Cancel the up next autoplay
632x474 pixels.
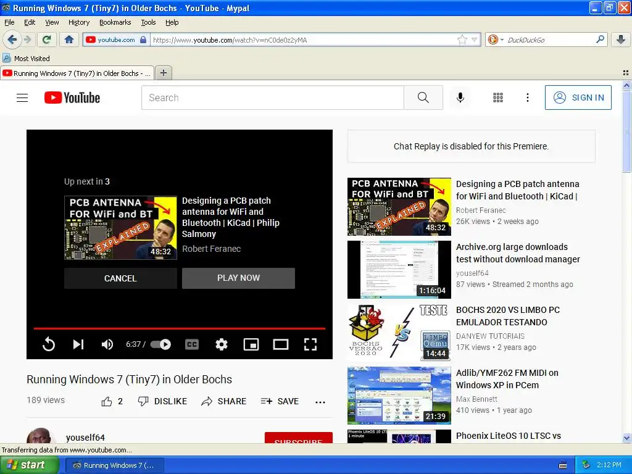120,278
